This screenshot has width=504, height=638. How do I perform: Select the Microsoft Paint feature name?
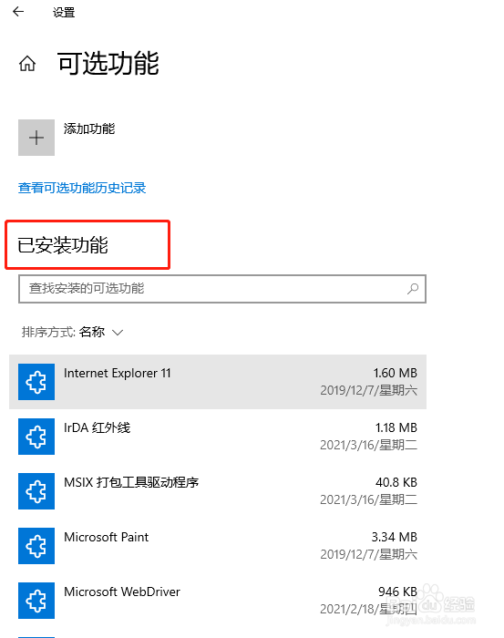tap(106, 537)
